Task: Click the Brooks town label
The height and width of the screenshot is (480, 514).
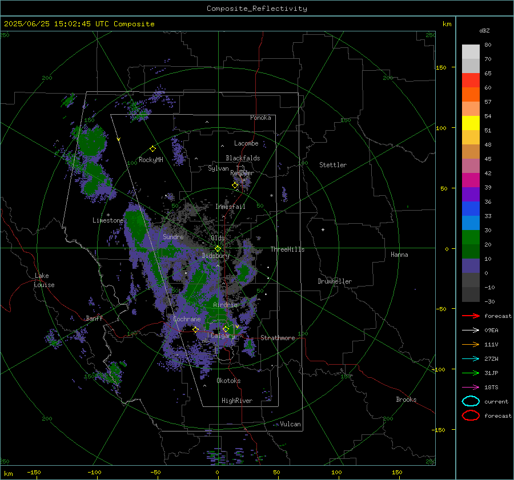Action: (406, 400)
